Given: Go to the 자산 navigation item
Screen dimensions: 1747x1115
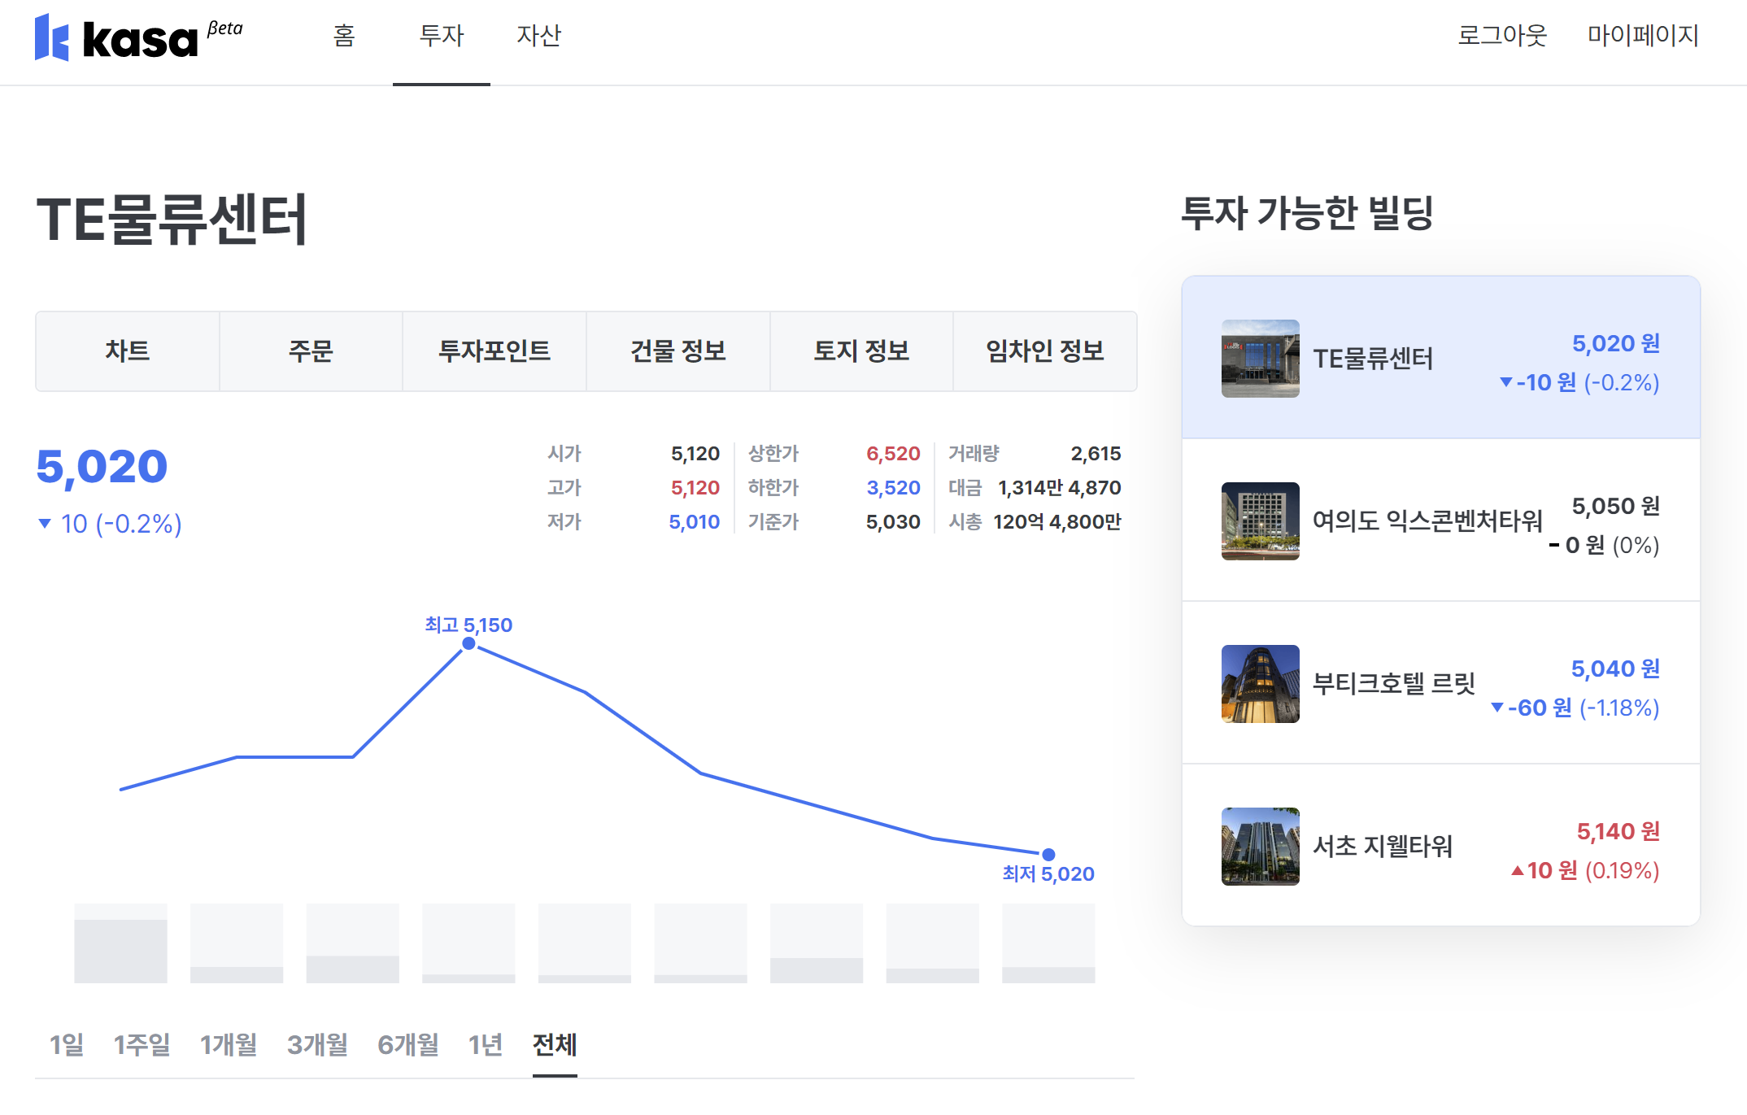Looking at the screenshot, I should 538,36.
